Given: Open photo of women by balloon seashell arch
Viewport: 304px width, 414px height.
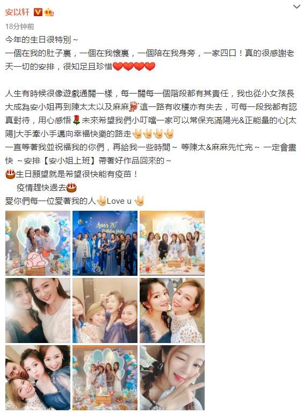Looking at the screenshot, I should [105, 377].
